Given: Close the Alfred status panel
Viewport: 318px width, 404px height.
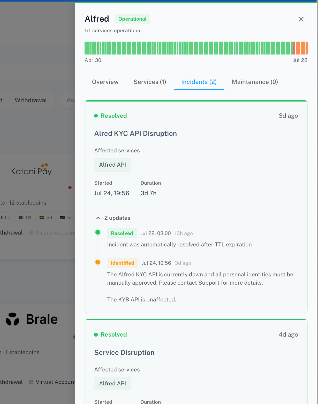Looking at the screenshot, I should click(301, 19).
